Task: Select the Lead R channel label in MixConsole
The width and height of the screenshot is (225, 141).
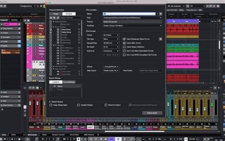Action: coord(90,127)
